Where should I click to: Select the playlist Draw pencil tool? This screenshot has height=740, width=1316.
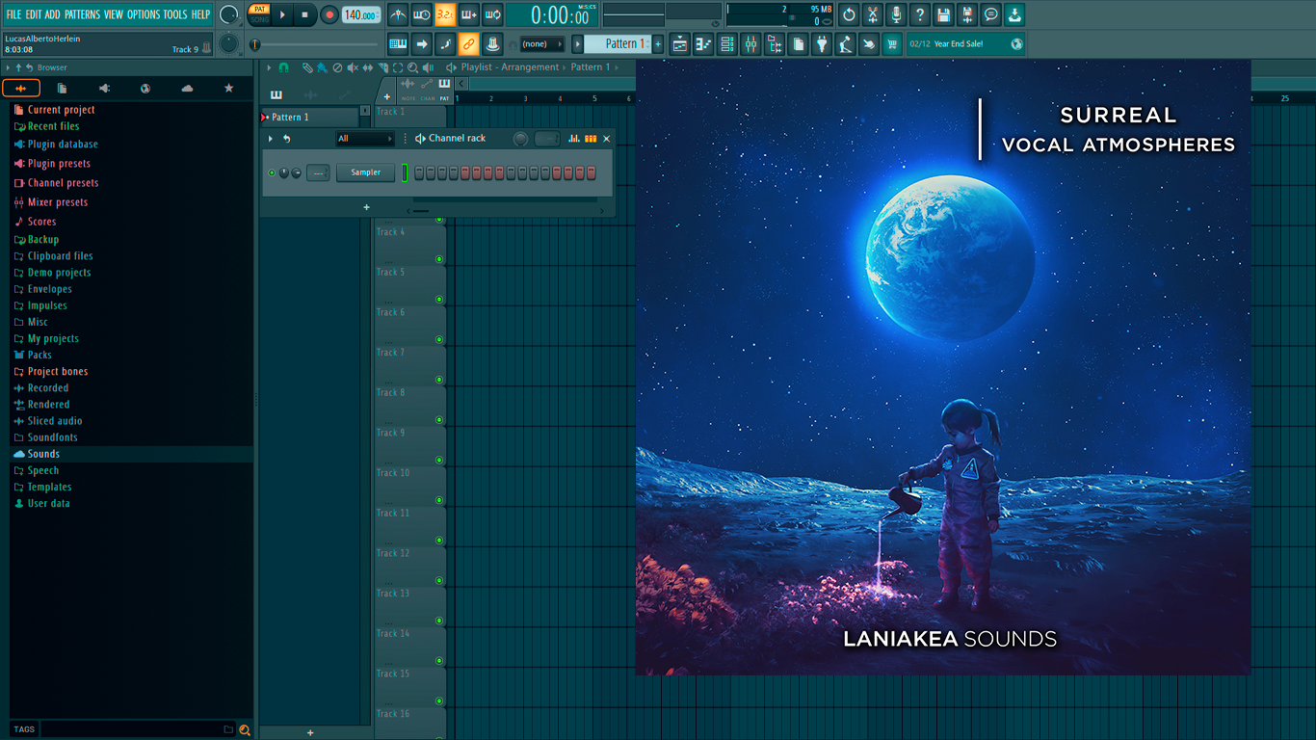point(306,67)
